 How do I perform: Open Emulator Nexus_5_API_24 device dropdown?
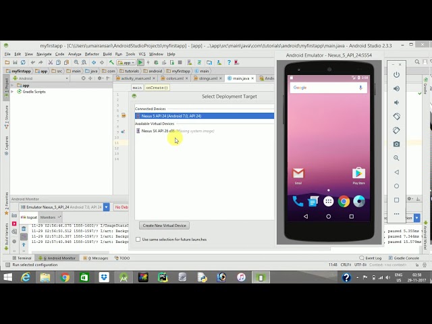pos(107,207)
